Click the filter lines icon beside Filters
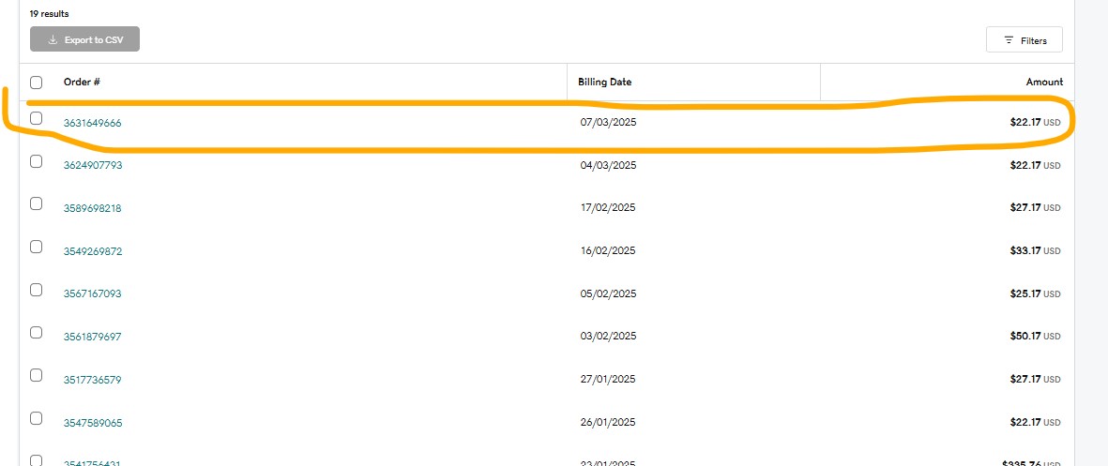This screenshot has height=466, width=1108. pyautogui.click(x=1009, y=40)
